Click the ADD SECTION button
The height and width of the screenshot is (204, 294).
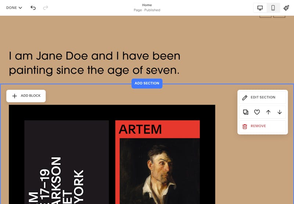[147, 83]
